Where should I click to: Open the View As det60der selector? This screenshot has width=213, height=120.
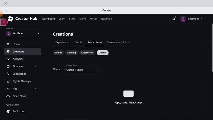(x=23, y=33)
